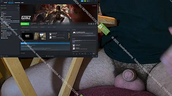Enter Big Picture mode monitor icon
Viewport: 172px width, 96px height.
click(92, 1)
